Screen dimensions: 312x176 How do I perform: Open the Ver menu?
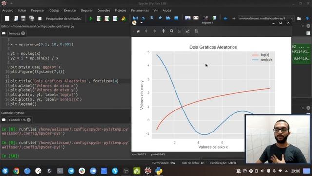[x=156, y=10]
